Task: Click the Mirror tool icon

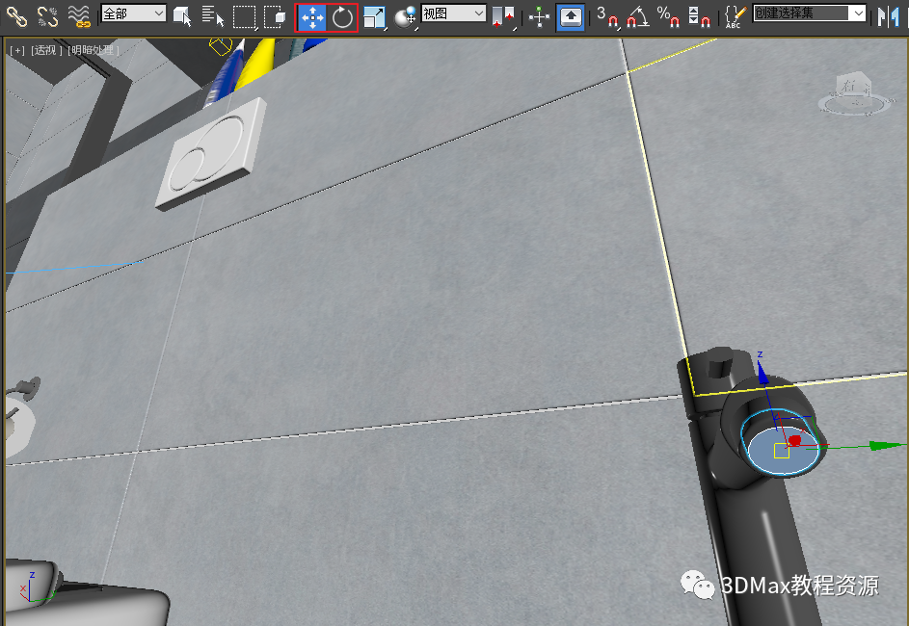Action: coord(888,16)
